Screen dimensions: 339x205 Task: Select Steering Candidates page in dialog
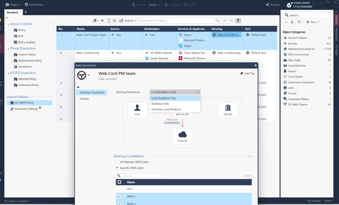92,93
